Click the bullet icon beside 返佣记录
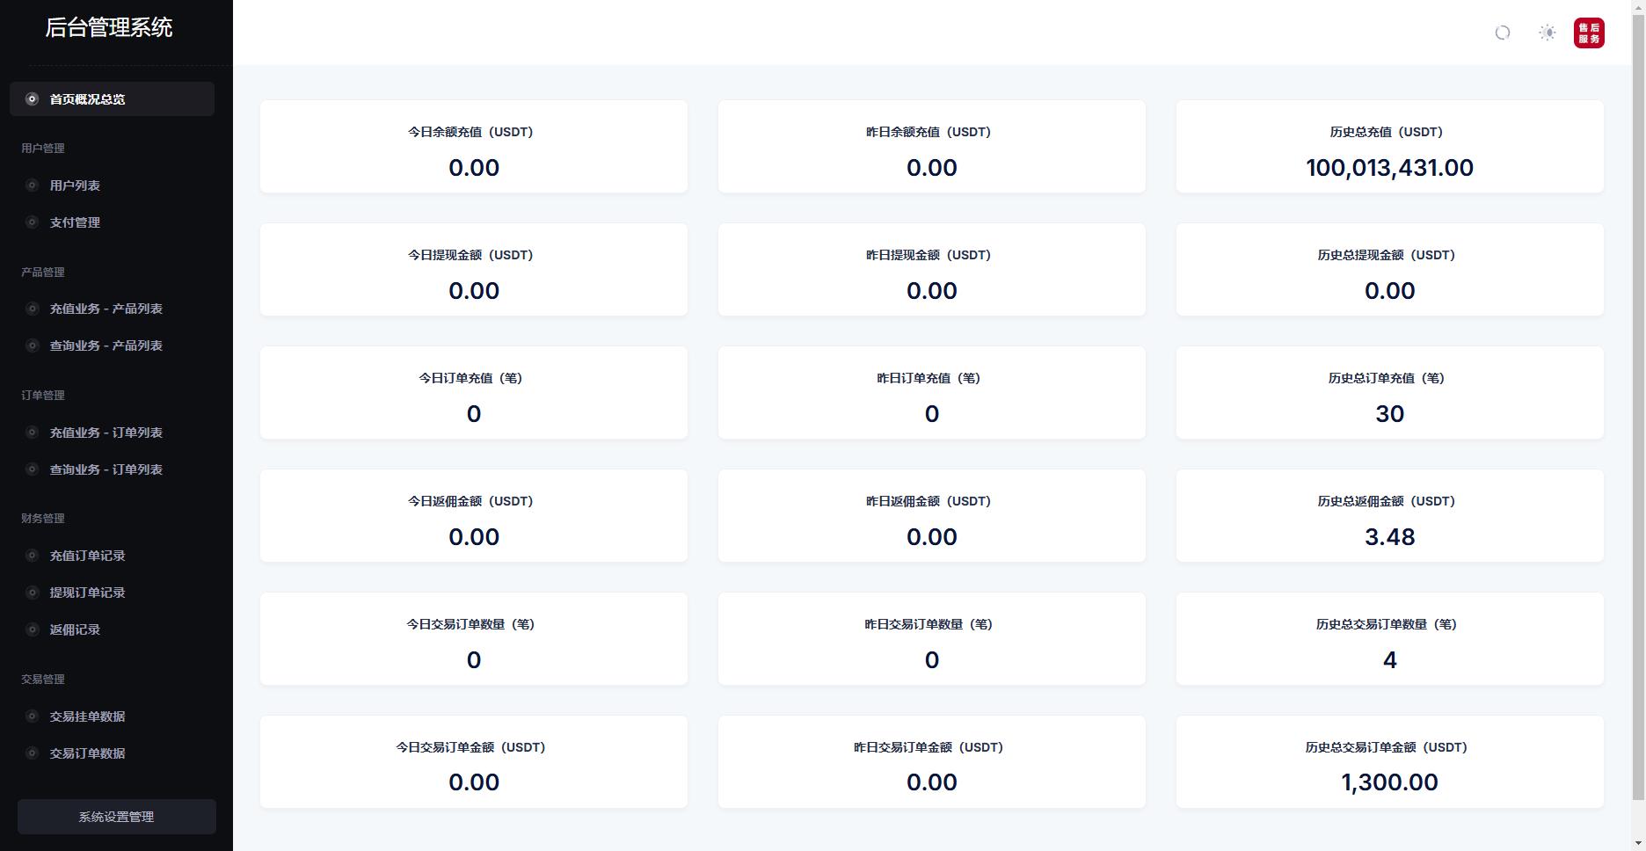The height and width of the screenshot is (851, 1646). pos(32,629)
